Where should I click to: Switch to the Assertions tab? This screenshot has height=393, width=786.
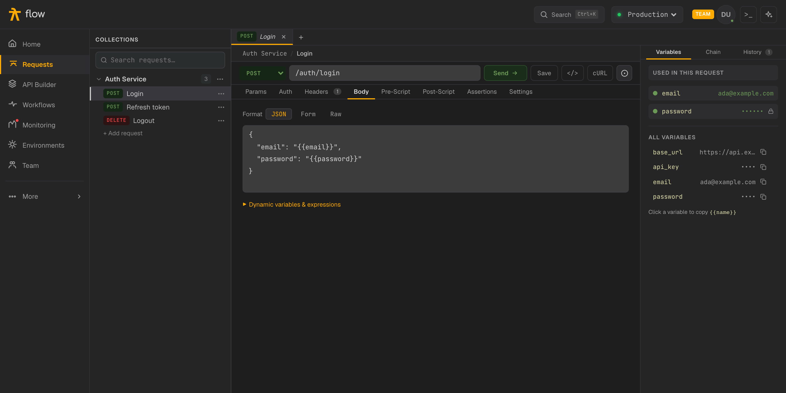pos(482,92)
